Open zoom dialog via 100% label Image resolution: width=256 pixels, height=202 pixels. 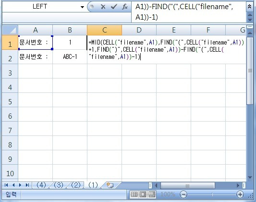pos(168,194)
